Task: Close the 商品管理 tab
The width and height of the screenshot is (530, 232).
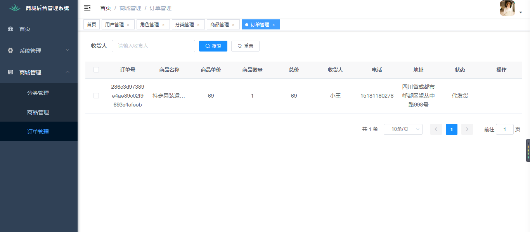Action: (233, 25)
